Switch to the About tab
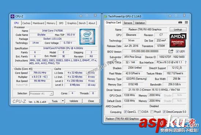This screenshot has height=135, width=201. click(x=92, y=23)
